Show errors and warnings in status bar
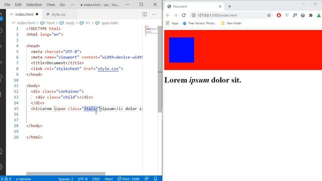This screenshot has height=181, width=322. click(6, 179)
